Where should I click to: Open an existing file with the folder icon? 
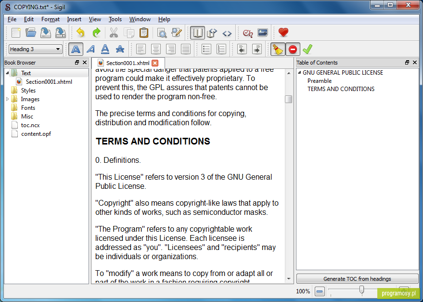(x=31, y=33)
